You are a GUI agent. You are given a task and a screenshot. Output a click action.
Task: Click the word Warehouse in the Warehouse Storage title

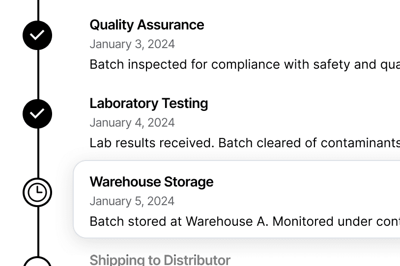pyautogui.click(x=119, y=182)
